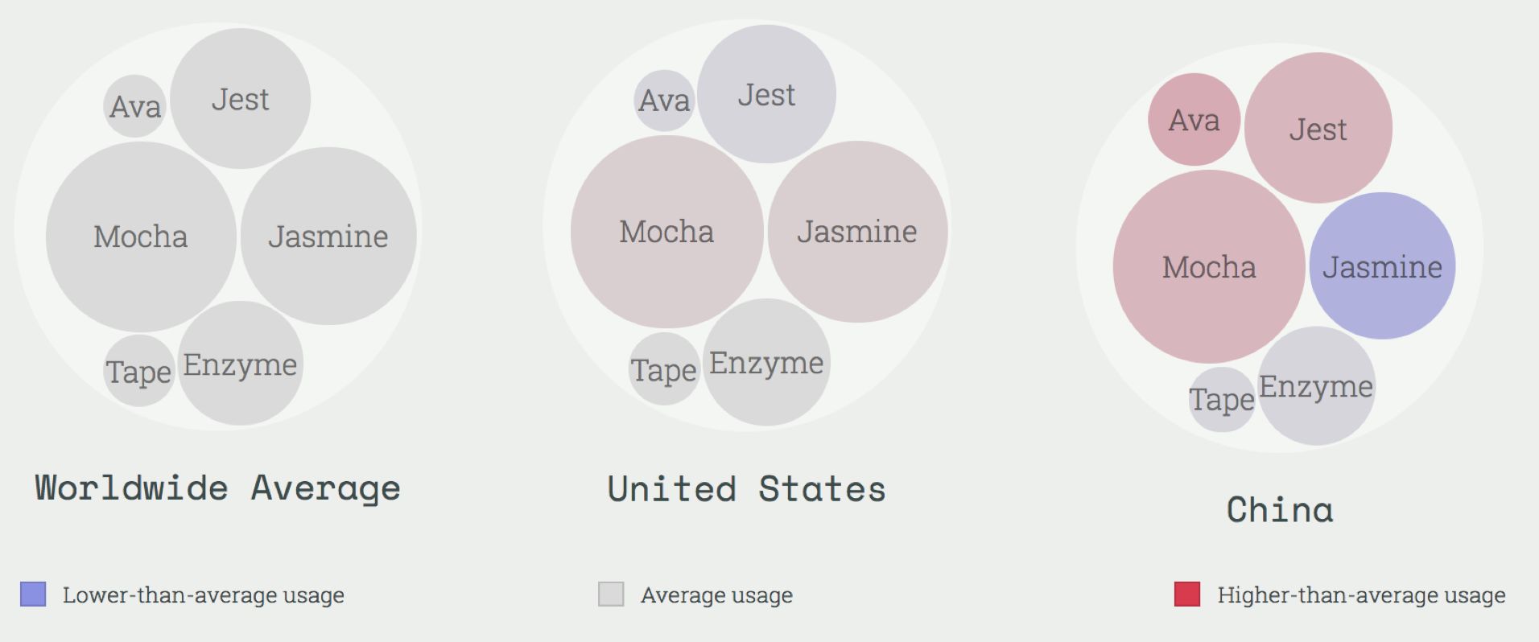Click the blue Jasmine bubble in China
This screenshot has width=1539, height=642.
point(1382,266)
